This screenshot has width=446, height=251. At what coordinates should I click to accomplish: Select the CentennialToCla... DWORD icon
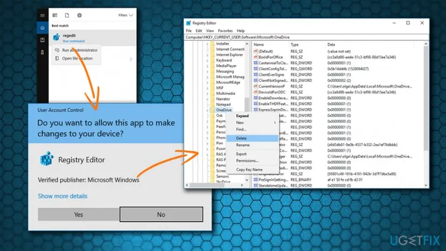(x=256, y=63)
